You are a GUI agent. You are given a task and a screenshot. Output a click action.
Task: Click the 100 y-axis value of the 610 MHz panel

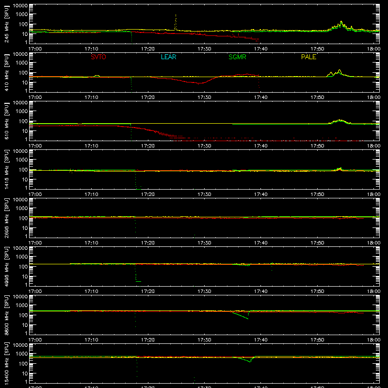point(23,121)
